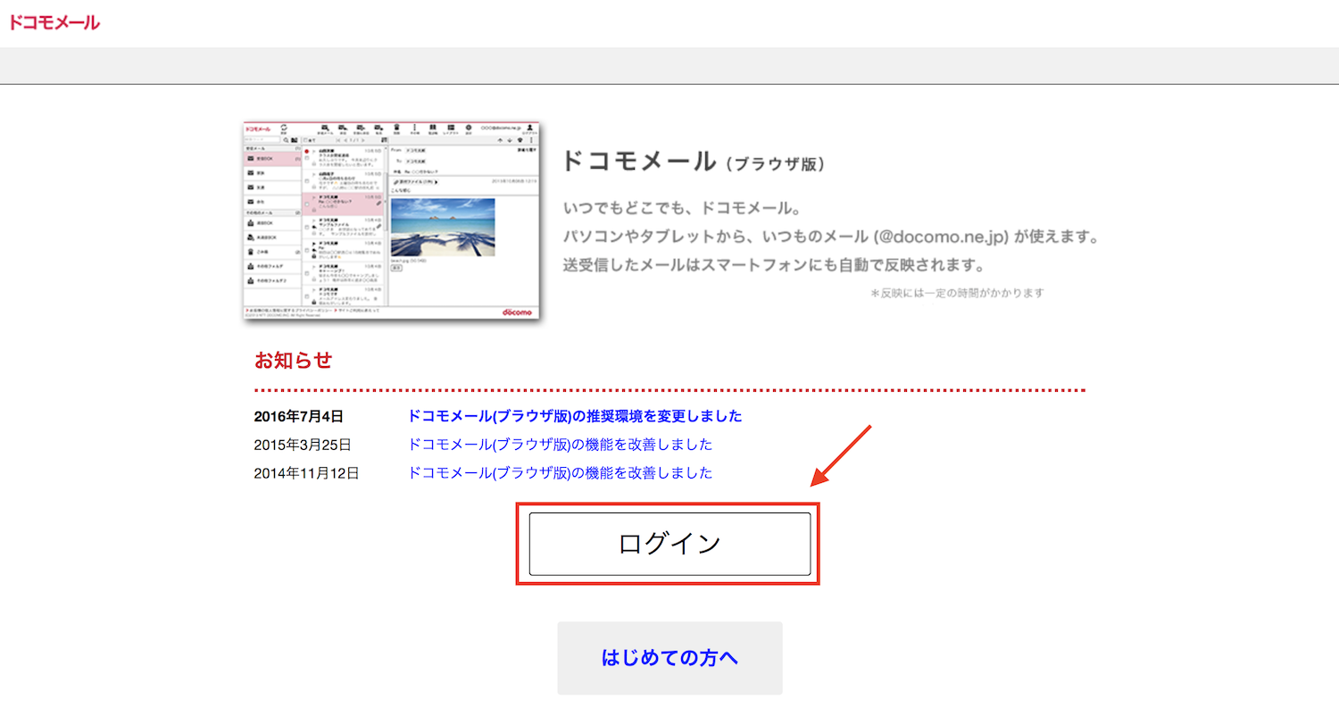Image resolution: width=1339 pixels, height=708 pixels.
Task: Open the 2015年3月25日 機能を改善しました notice
Action: pyautogui.click(x=561, y=445)
